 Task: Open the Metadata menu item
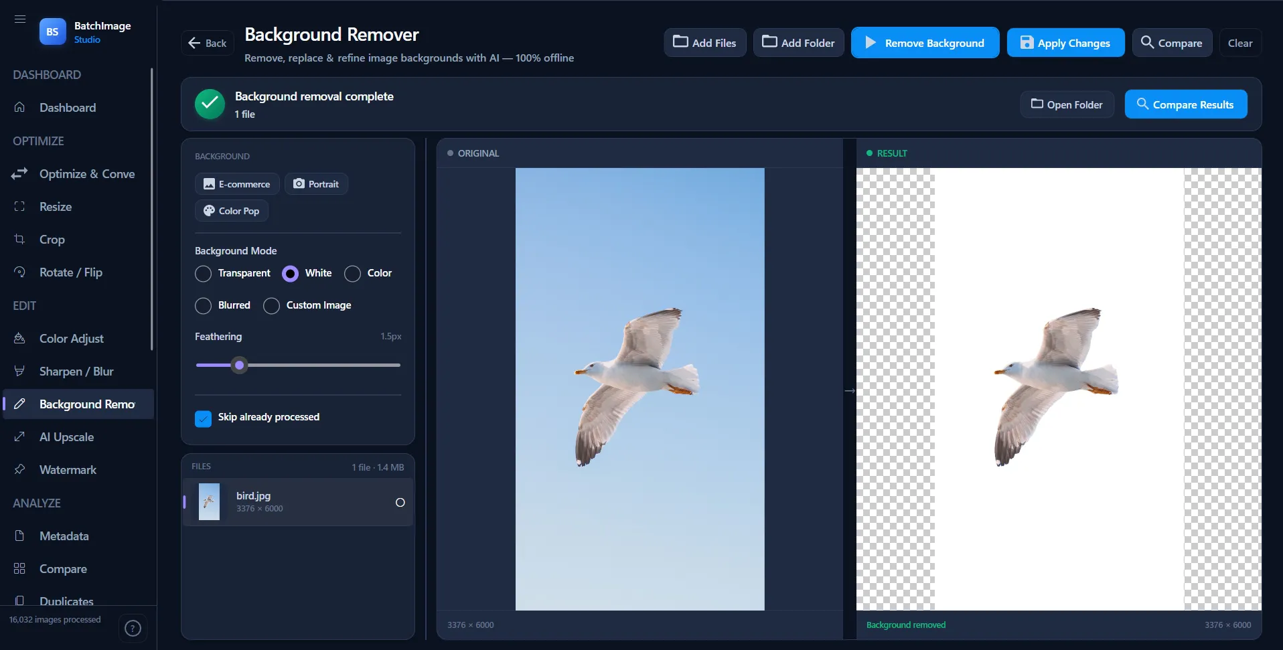tap(78, 536)
